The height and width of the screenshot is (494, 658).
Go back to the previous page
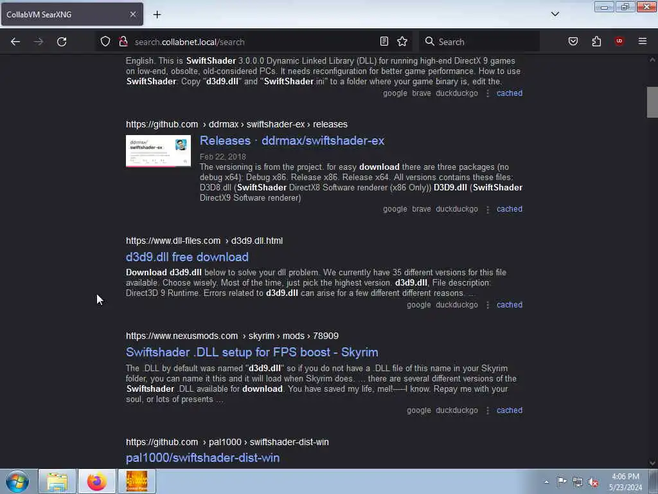point(15,42)
